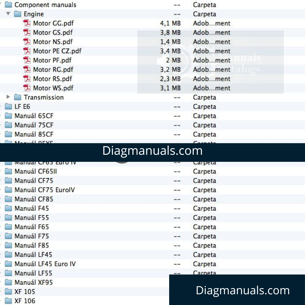Click the PDF icon of Motor WS.pdf
The height and width of the screenshot is (305, 305).
[27, 88]
